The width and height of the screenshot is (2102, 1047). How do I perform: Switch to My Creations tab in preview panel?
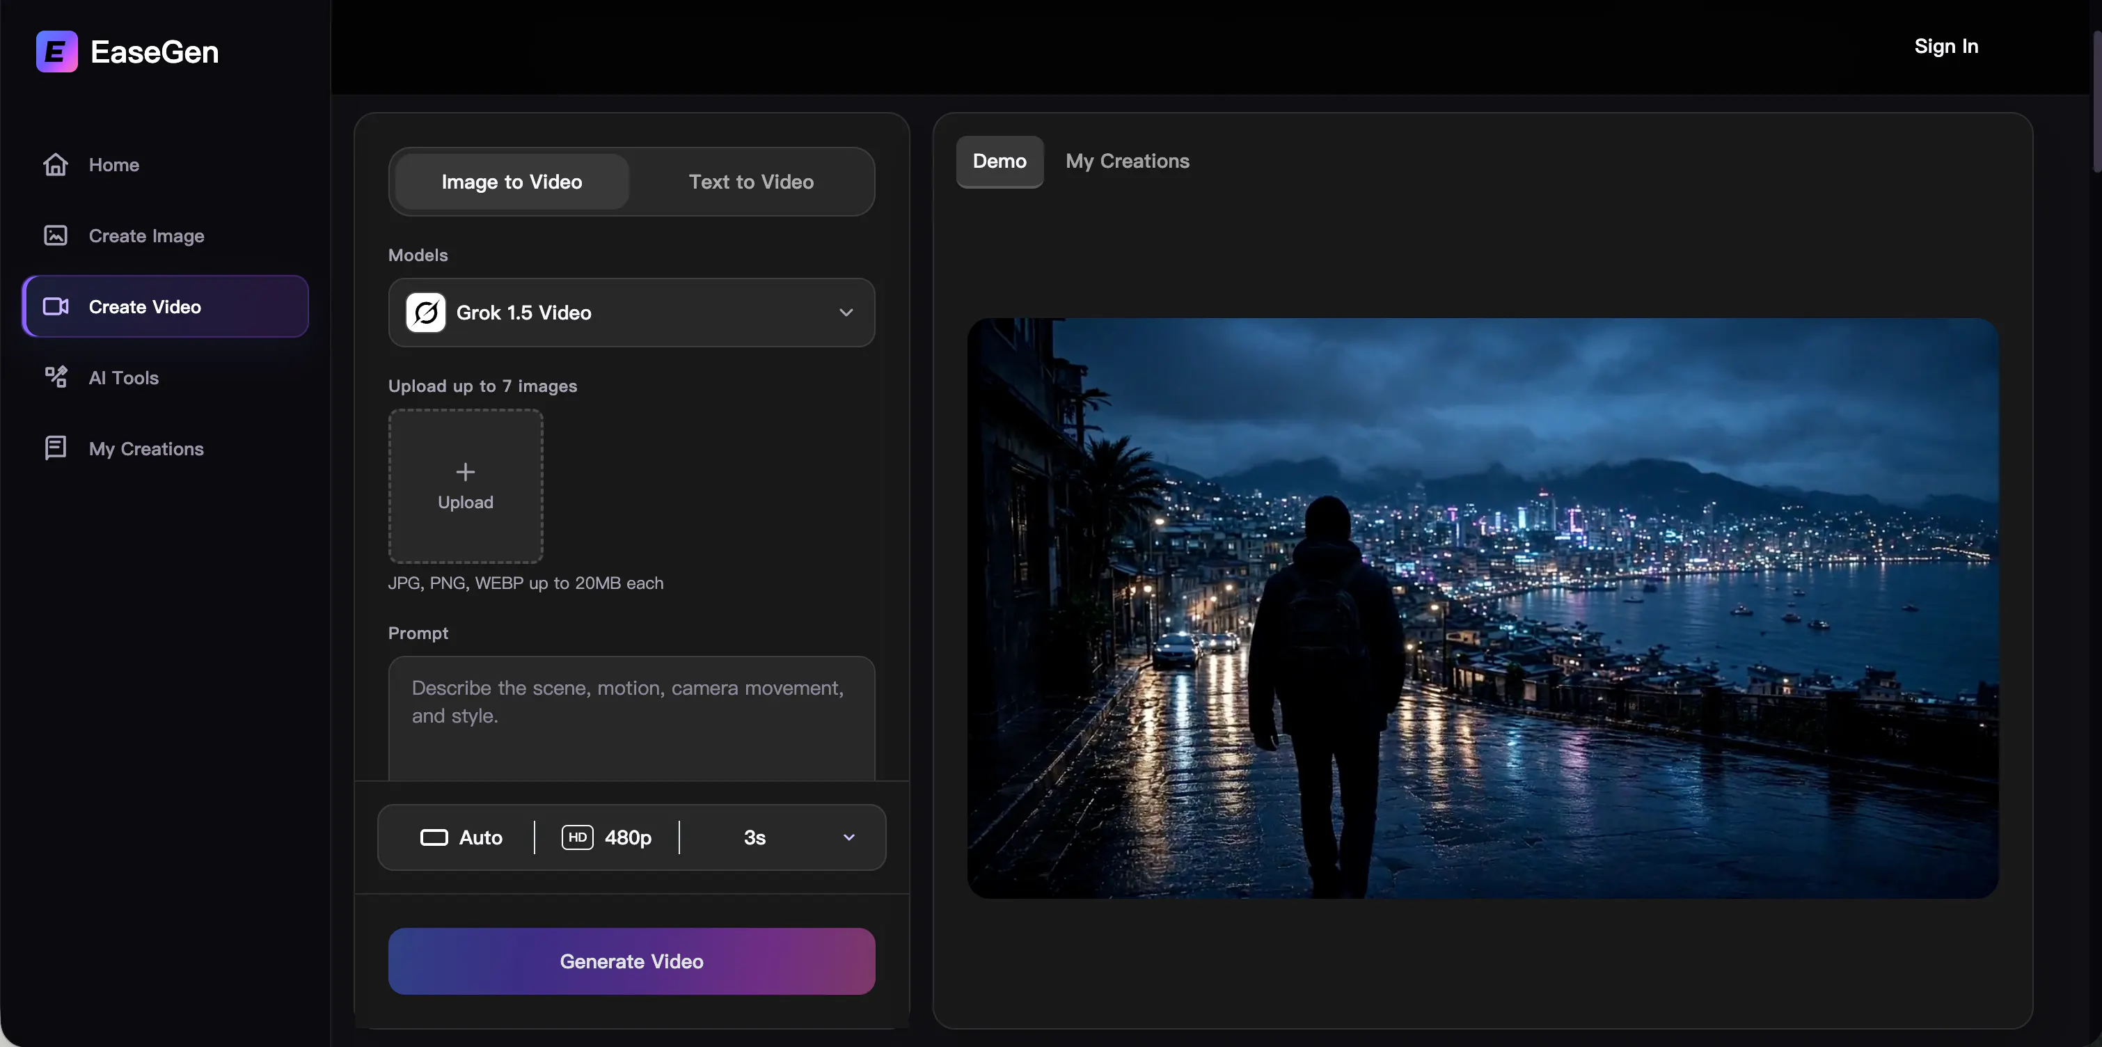[x=1127, y=162]
